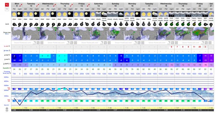Open Saturday 14 snow map thumbnail

pyautogui.click(x=98, y=34)
